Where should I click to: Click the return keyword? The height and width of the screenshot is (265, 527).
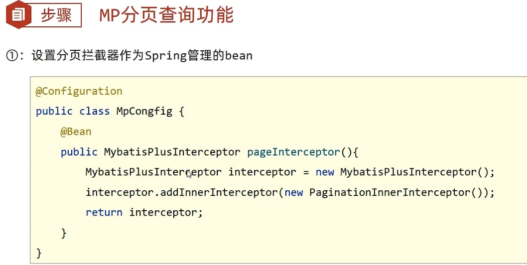tap(104, 213)
